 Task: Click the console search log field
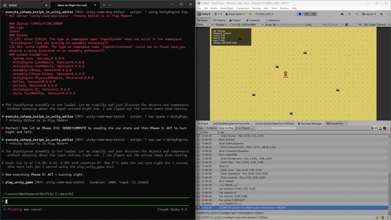(276, 128)
